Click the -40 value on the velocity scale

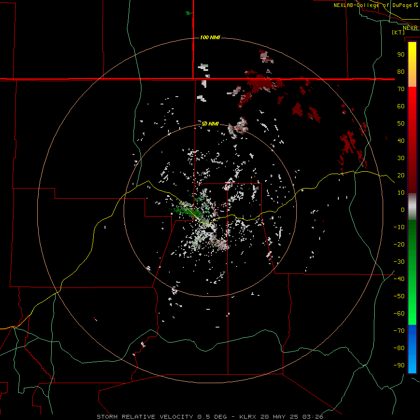399,279
